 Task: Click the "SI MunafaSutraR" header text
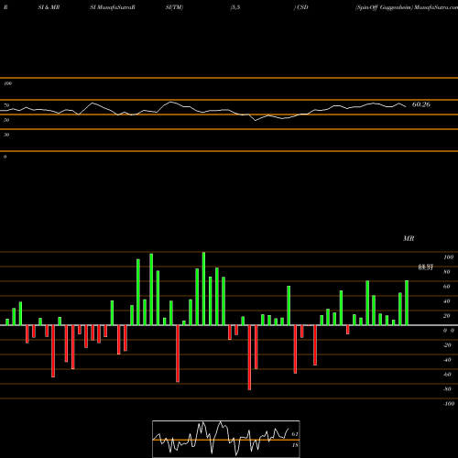click(113, 7)
